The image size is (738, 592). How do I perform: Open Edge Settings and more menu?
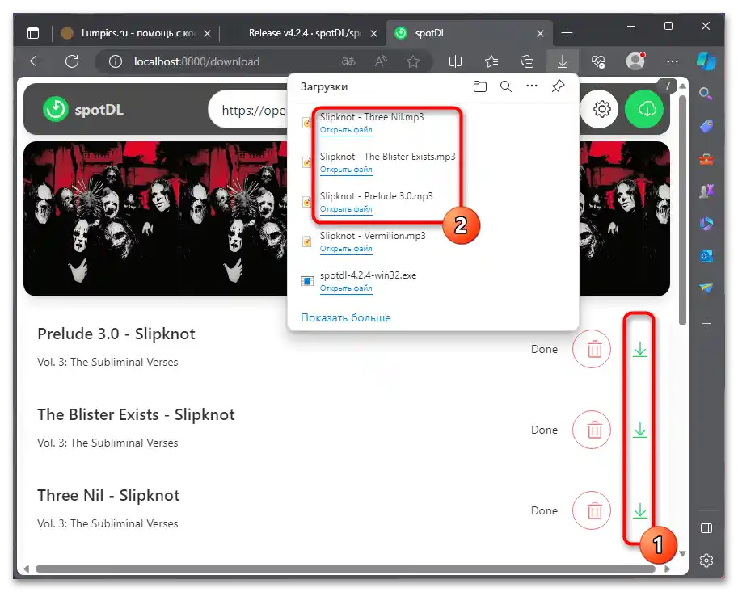point(673,61)
